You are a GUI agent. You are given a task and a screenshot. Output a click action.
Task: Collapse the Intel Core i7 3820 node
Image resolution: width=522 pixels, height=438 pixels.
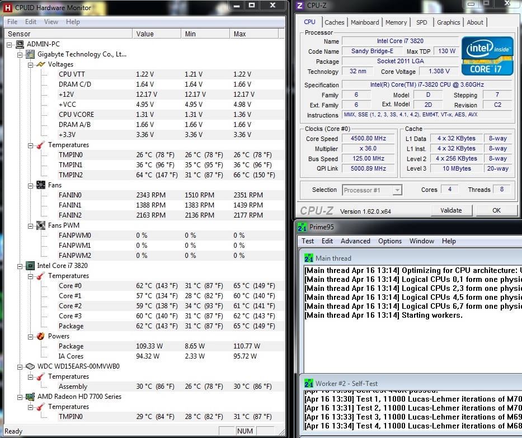point(20,266)
